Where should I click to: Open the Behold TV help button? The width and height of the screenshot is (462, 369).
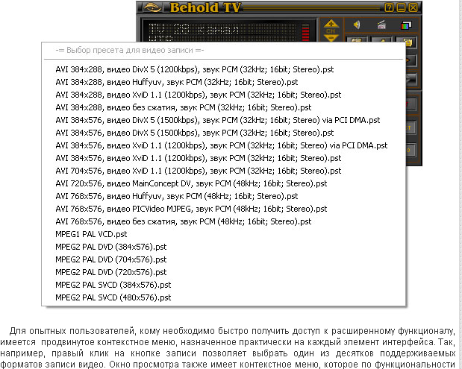389,7
